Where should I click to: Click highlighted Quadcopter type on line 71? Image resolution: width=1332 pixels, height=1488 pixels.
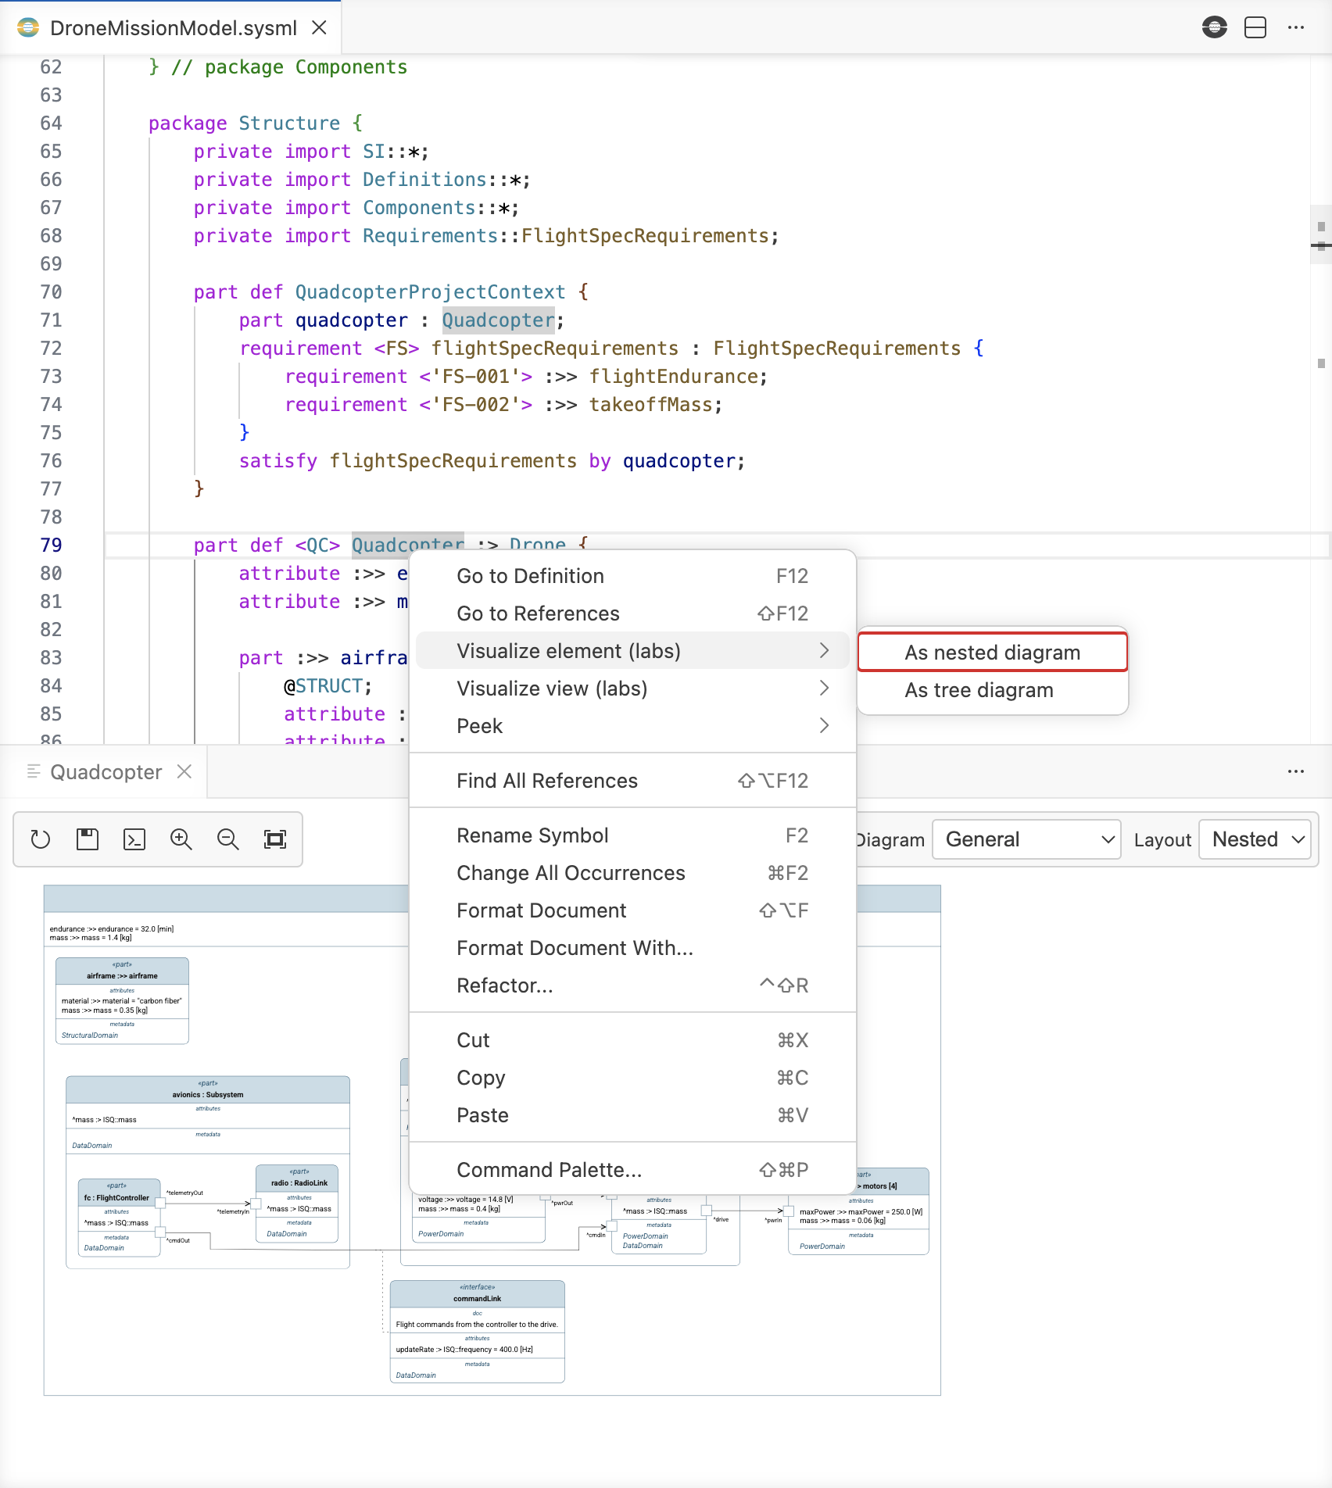click(498, 320)
